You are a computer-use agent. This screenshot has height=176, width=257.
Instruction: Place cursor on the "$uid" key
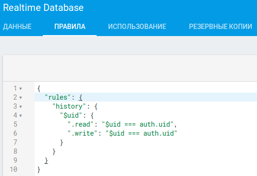coord(71,115)
